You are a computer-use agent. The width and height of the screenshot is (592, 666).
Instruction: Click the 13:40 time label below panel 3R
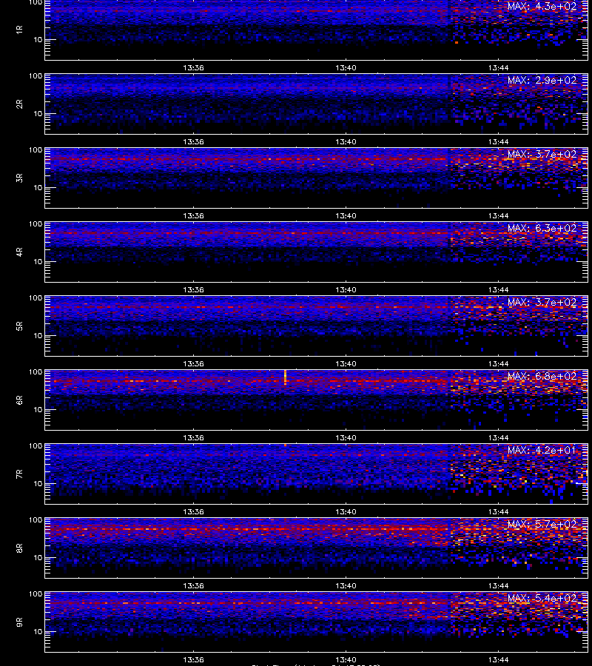point(346,216)
